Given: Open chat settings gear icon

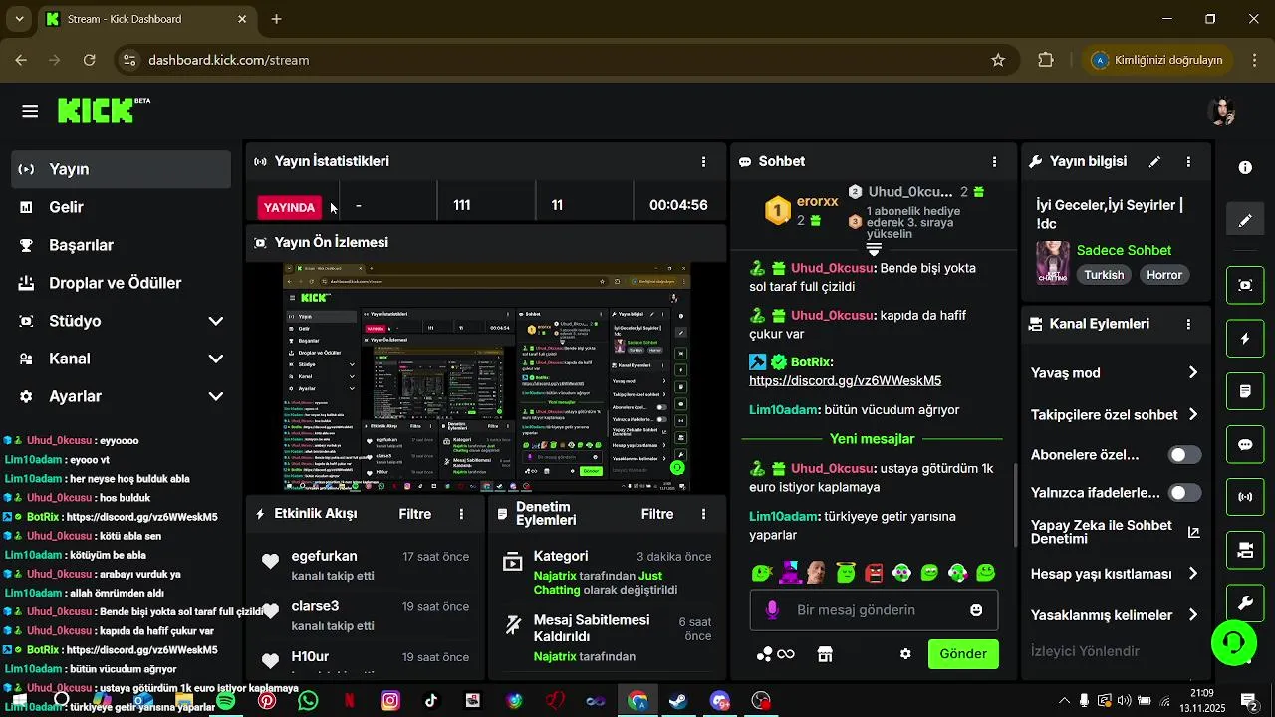Looking at the screenshot, I should point(905,654).
